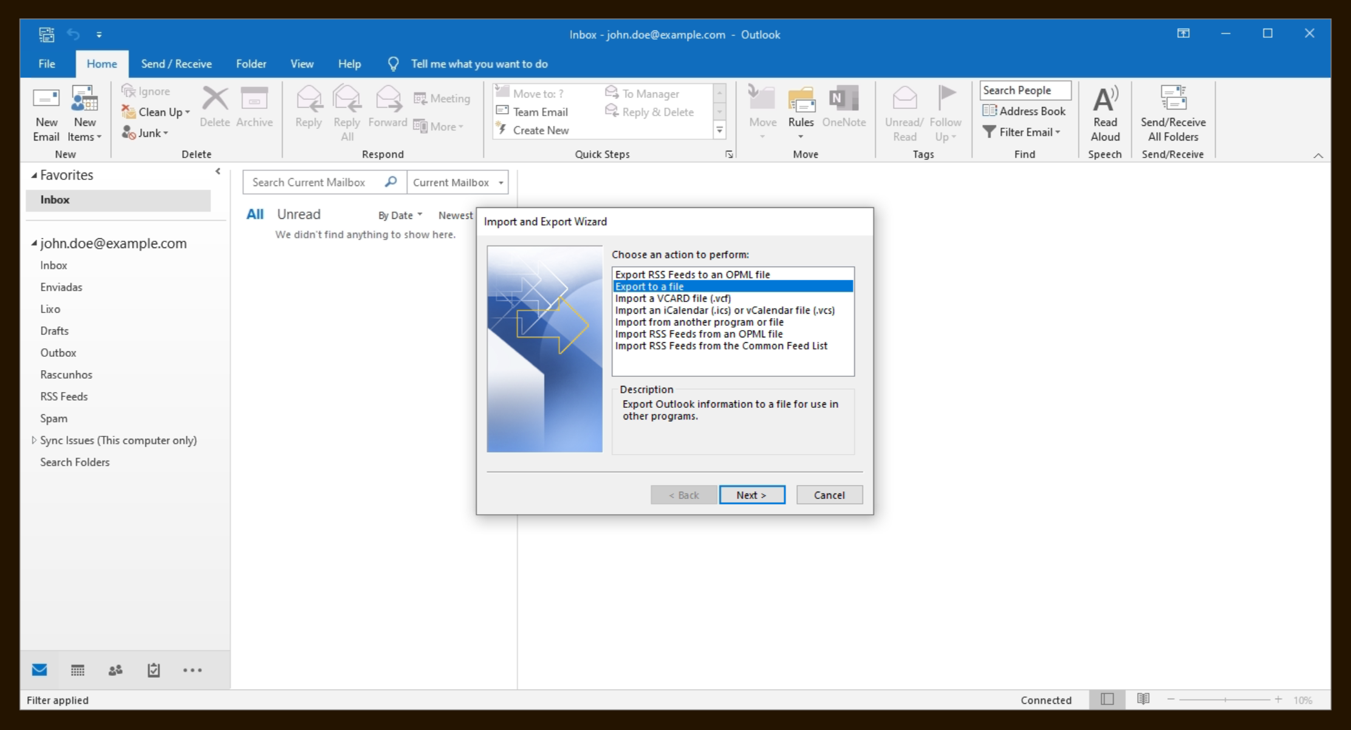Click the Next button in the wizard
Image resolution: width=1351 pixels, height=730 pixels.
point(751,495)
